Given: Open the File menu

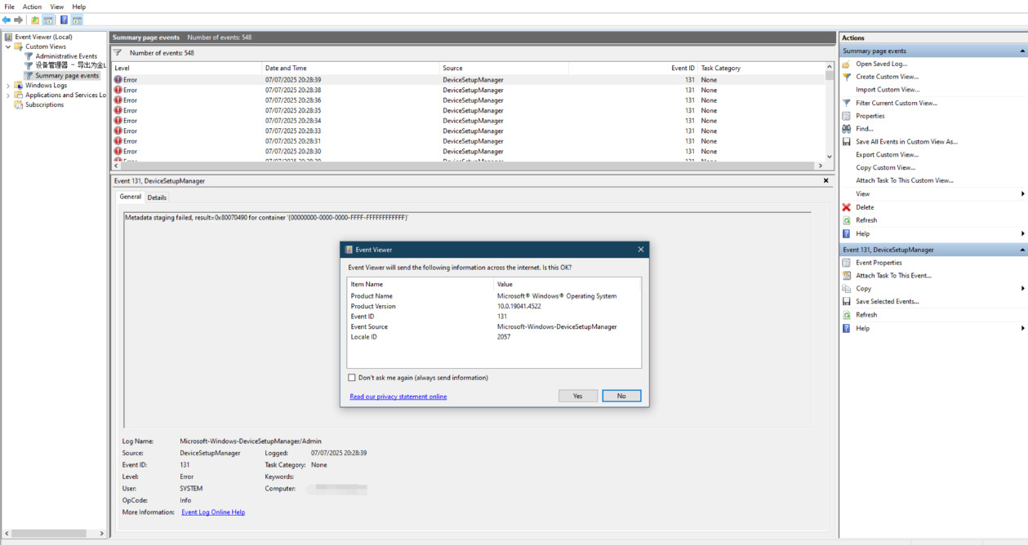Looking at the screenshot, I should click(x=10, y=7).
